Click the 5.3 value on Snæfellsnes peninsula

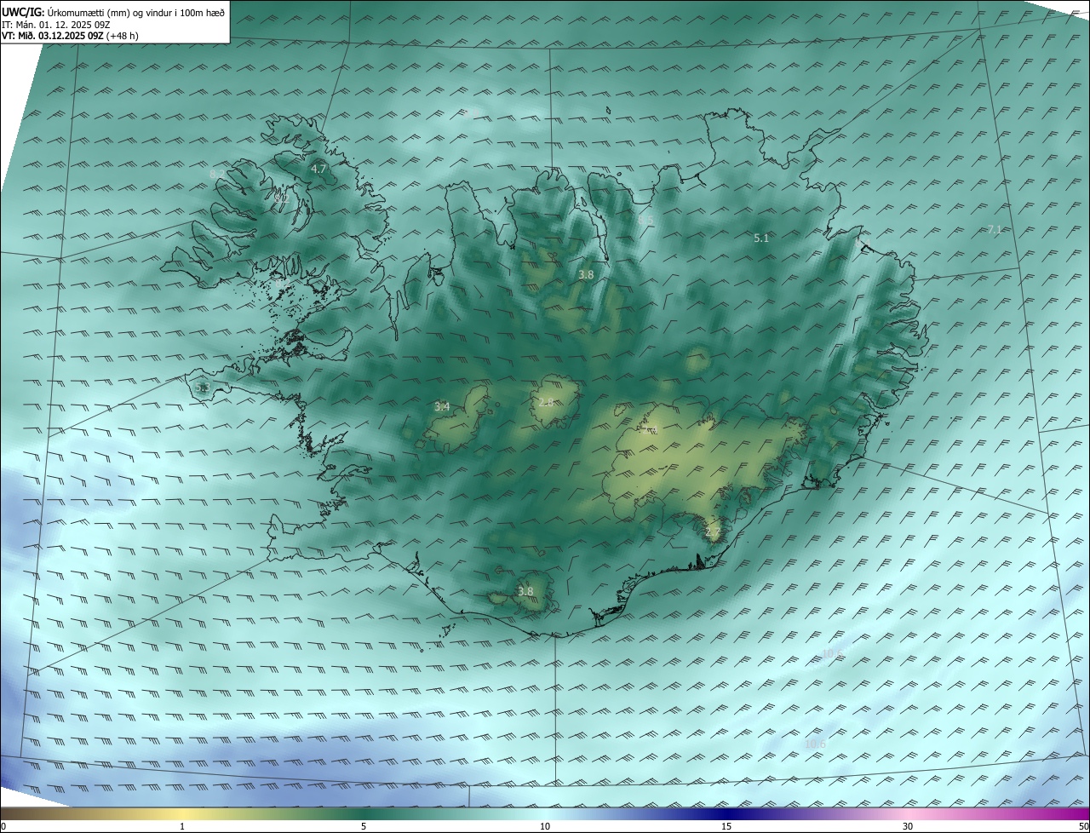[202, 388]
